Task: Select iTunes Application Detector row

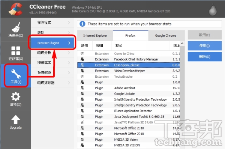Action: click(129, 111)
